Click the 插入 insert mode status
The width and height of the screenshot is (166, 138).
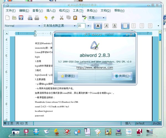pos(128,123)
